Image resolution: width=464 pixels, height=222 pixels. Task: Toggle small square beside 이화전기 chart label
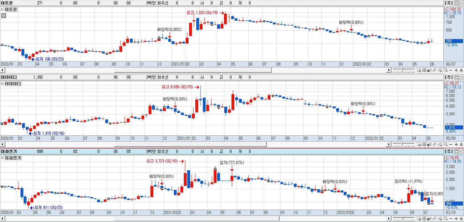(2, 158)
